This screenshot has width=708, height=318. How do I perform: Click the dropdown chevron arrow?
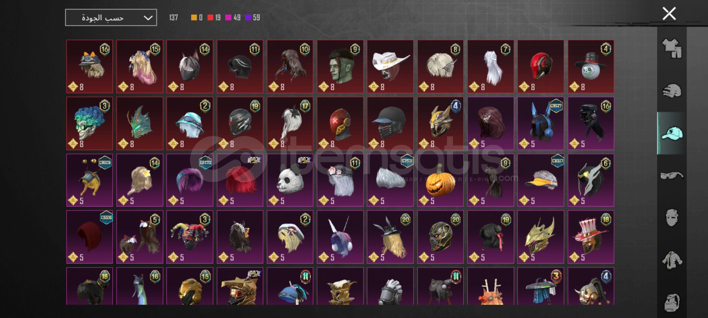[148, 18]
